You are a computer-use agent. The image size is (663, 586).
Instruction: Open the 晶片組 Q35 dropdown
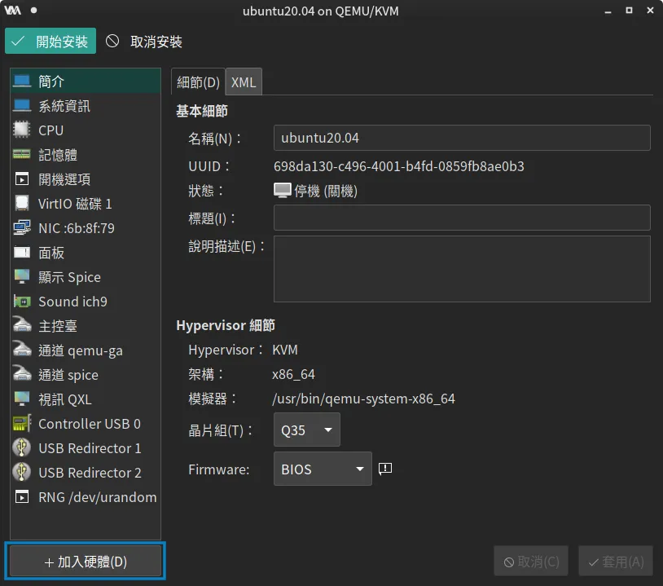click(306, 430)
